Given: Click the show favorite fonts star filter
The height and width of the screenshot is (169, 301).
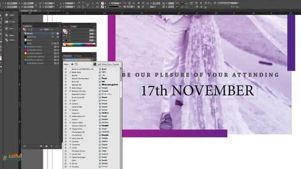Looking at the screenshot, I should click(72, 64).
